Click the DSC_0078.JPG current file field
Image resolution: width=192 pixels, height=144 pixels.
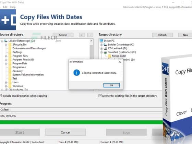click(81, 116)
